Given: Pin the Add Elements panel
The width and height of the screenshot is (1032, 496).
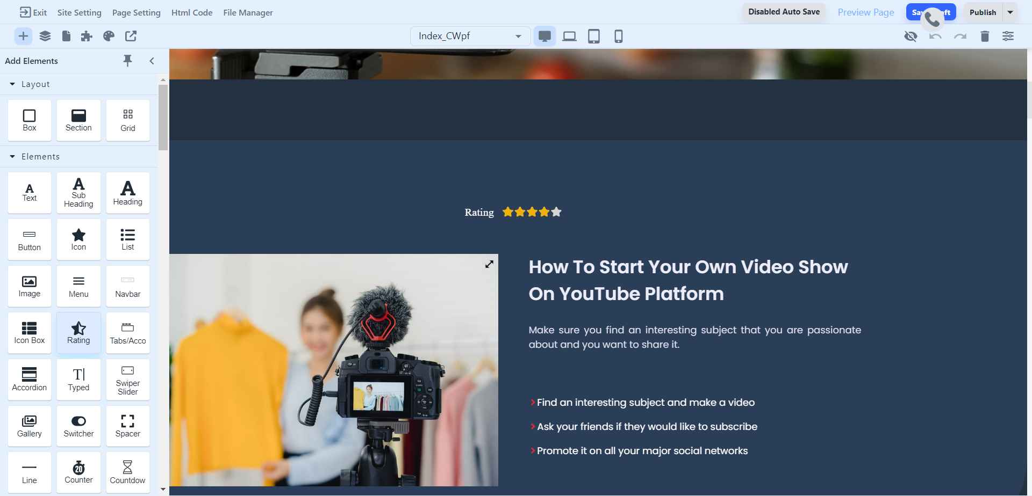Looking at the screenshot, I should coord(127,61).
